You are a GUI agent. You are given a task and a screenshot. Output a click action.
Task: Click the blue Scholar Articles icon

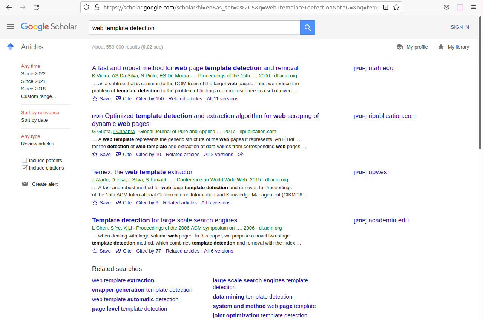click(x=11, y=47)
